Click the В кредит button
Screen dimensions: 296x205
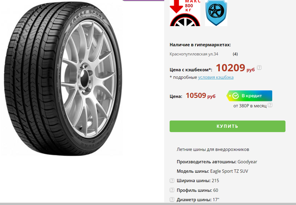tap(249, 96)
